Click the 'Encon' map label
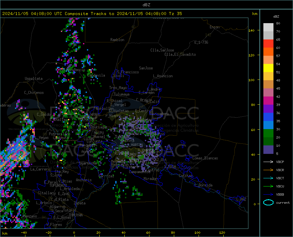The image size is (293, 237). 215,27
